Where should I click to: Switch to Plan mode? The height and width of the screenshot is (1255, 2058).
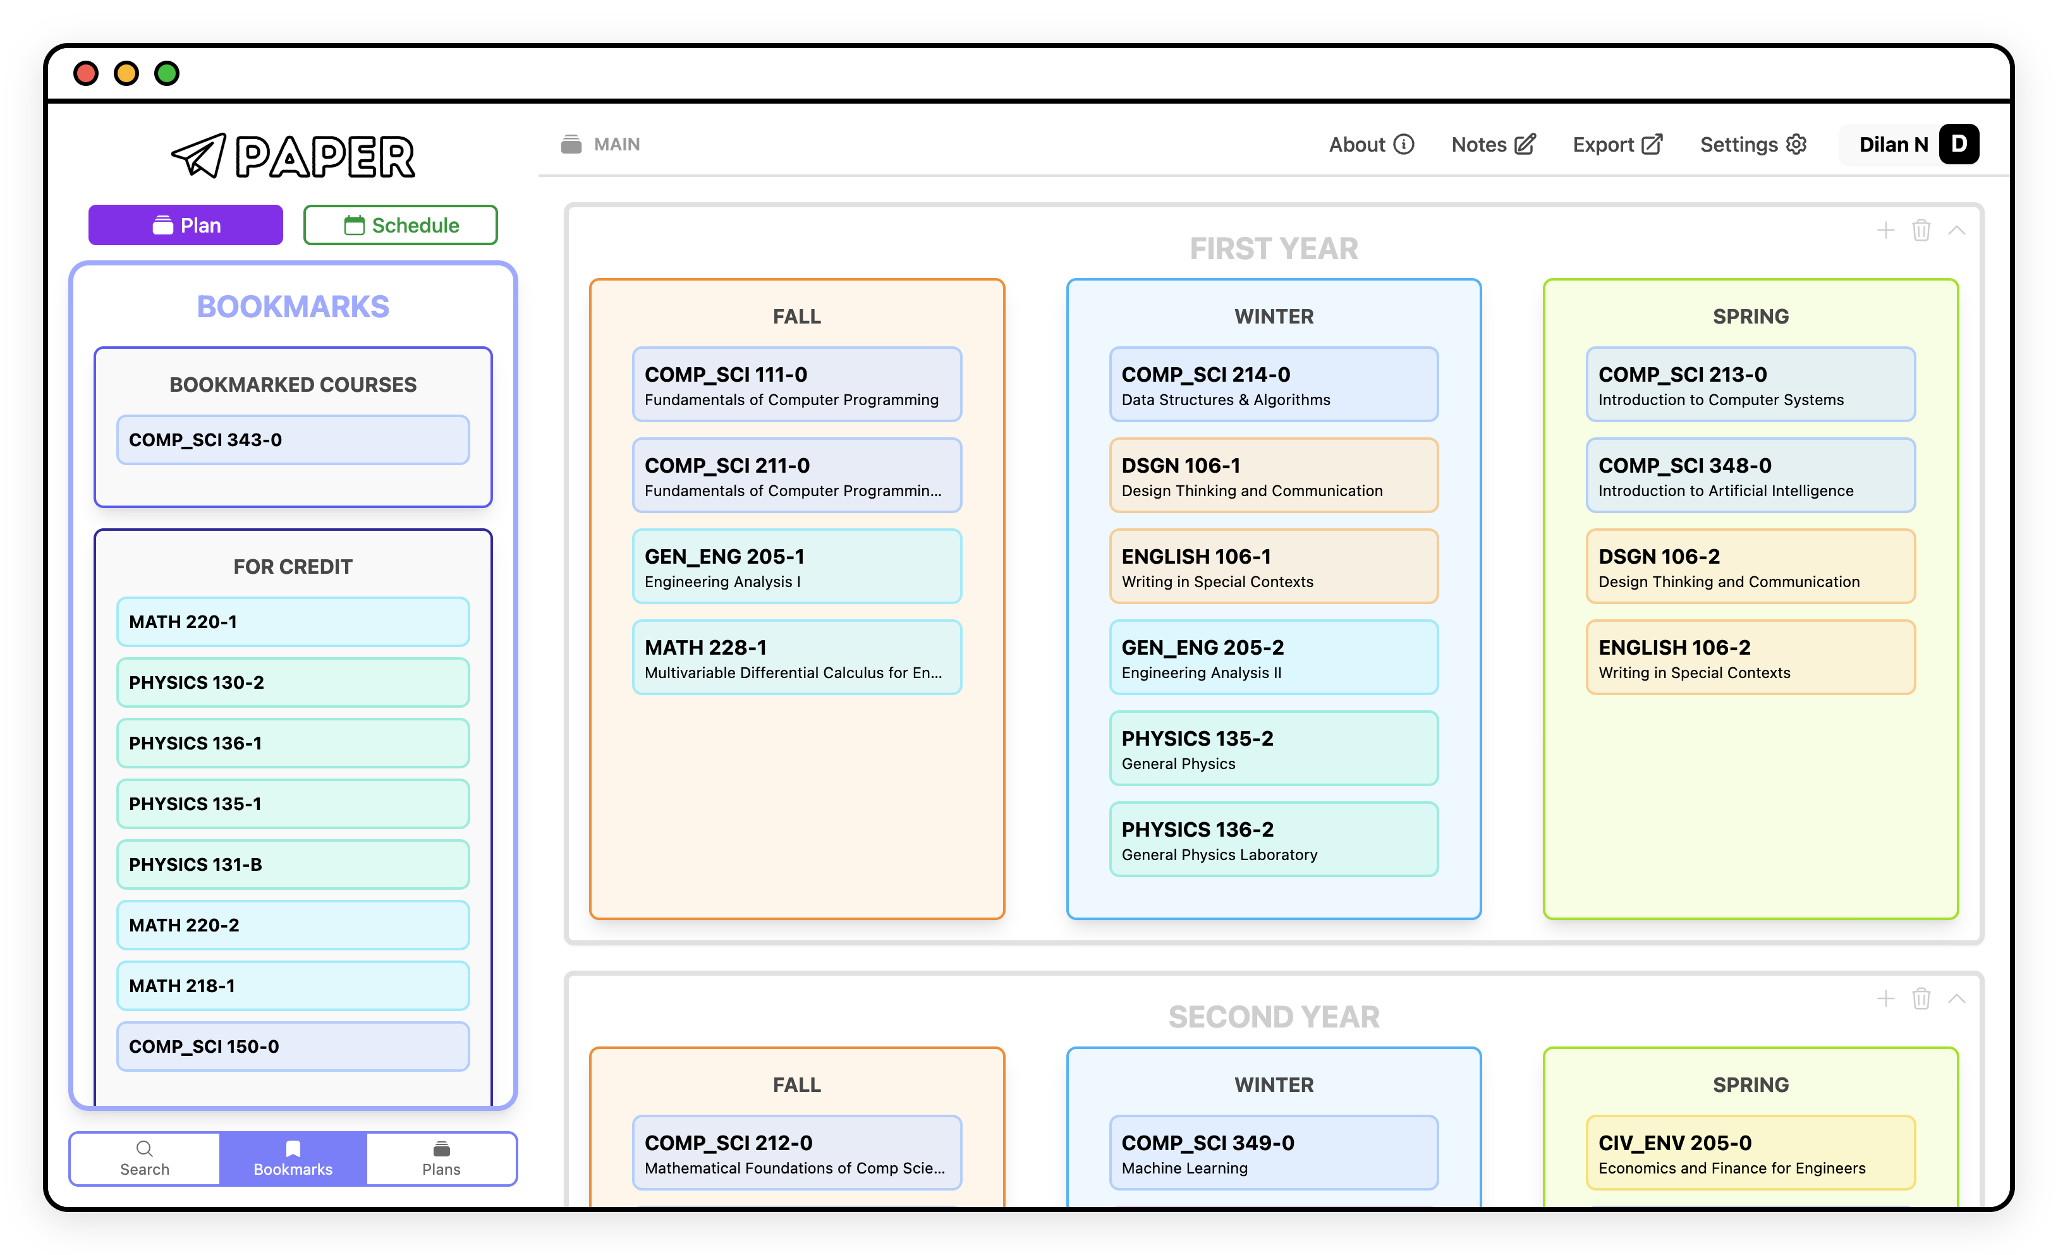point(185,226)
